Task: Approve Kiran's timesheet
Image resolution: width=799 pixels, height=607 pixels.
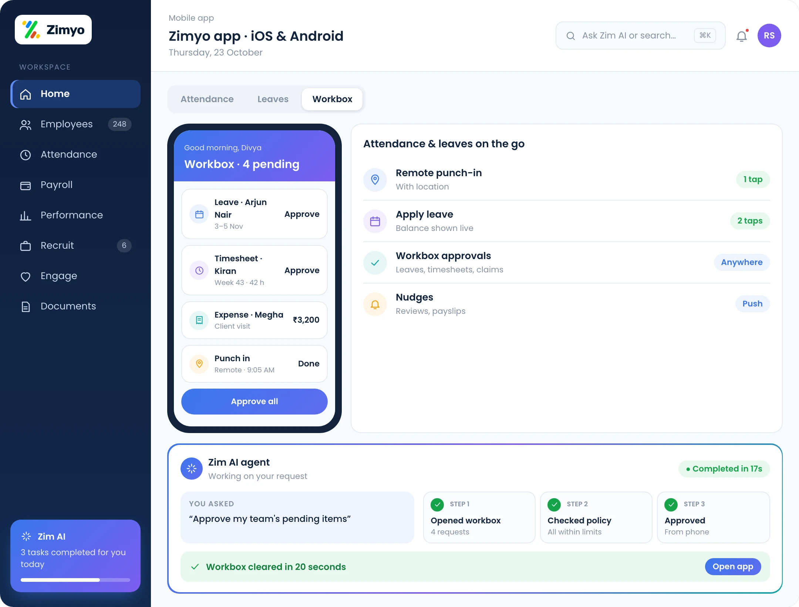Action: 302,271
